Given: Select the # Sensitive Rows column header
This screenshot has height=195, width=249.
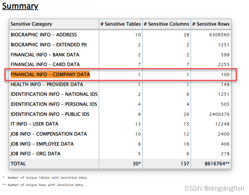Looking at the screenshot, I should tap(211, 24).
